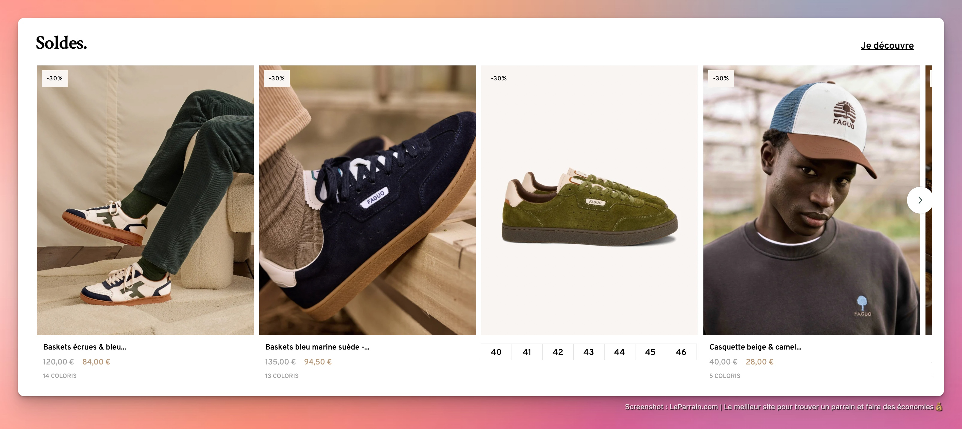Open the Baskets bleu marine suède title
The width and height of the screenshot is (962, 429).
(317, 347)
